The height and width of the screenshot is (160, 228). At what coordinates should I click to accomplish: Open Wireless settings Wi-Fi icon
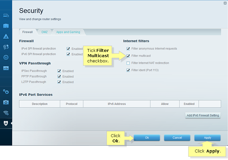(x=6, y=113)
